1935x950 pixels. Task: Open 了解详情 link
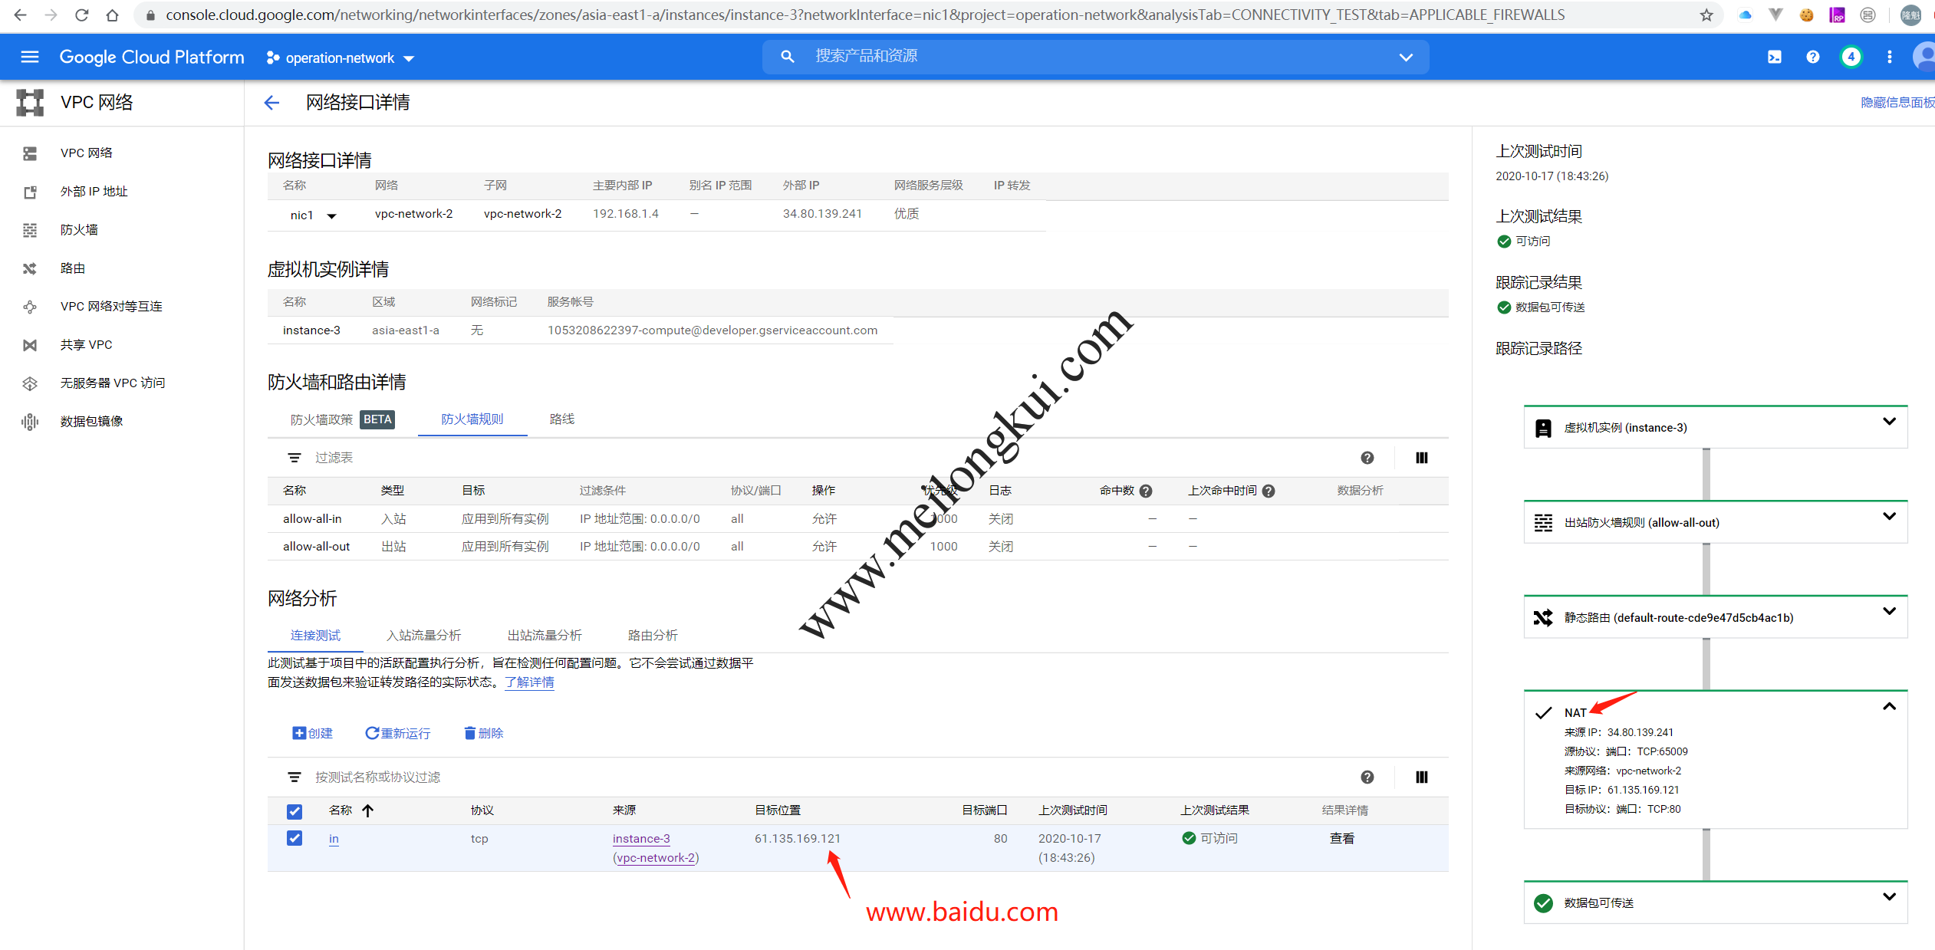529,682
